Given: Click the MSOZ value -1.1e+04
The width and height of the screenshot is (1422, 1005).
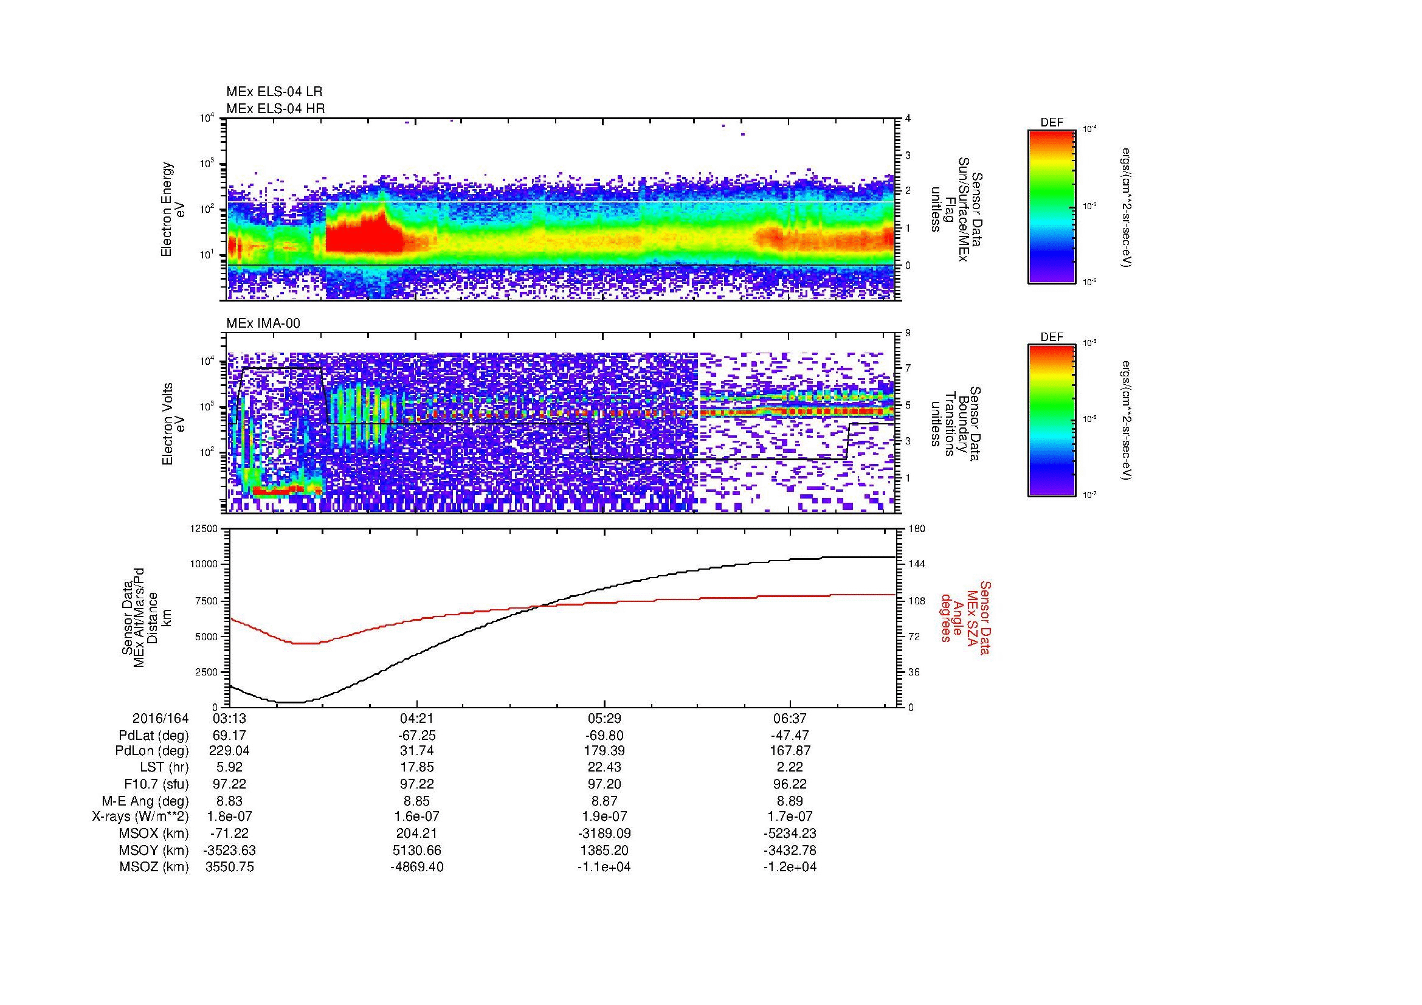Looking at the screenshot, I should [x=604, y=867].
